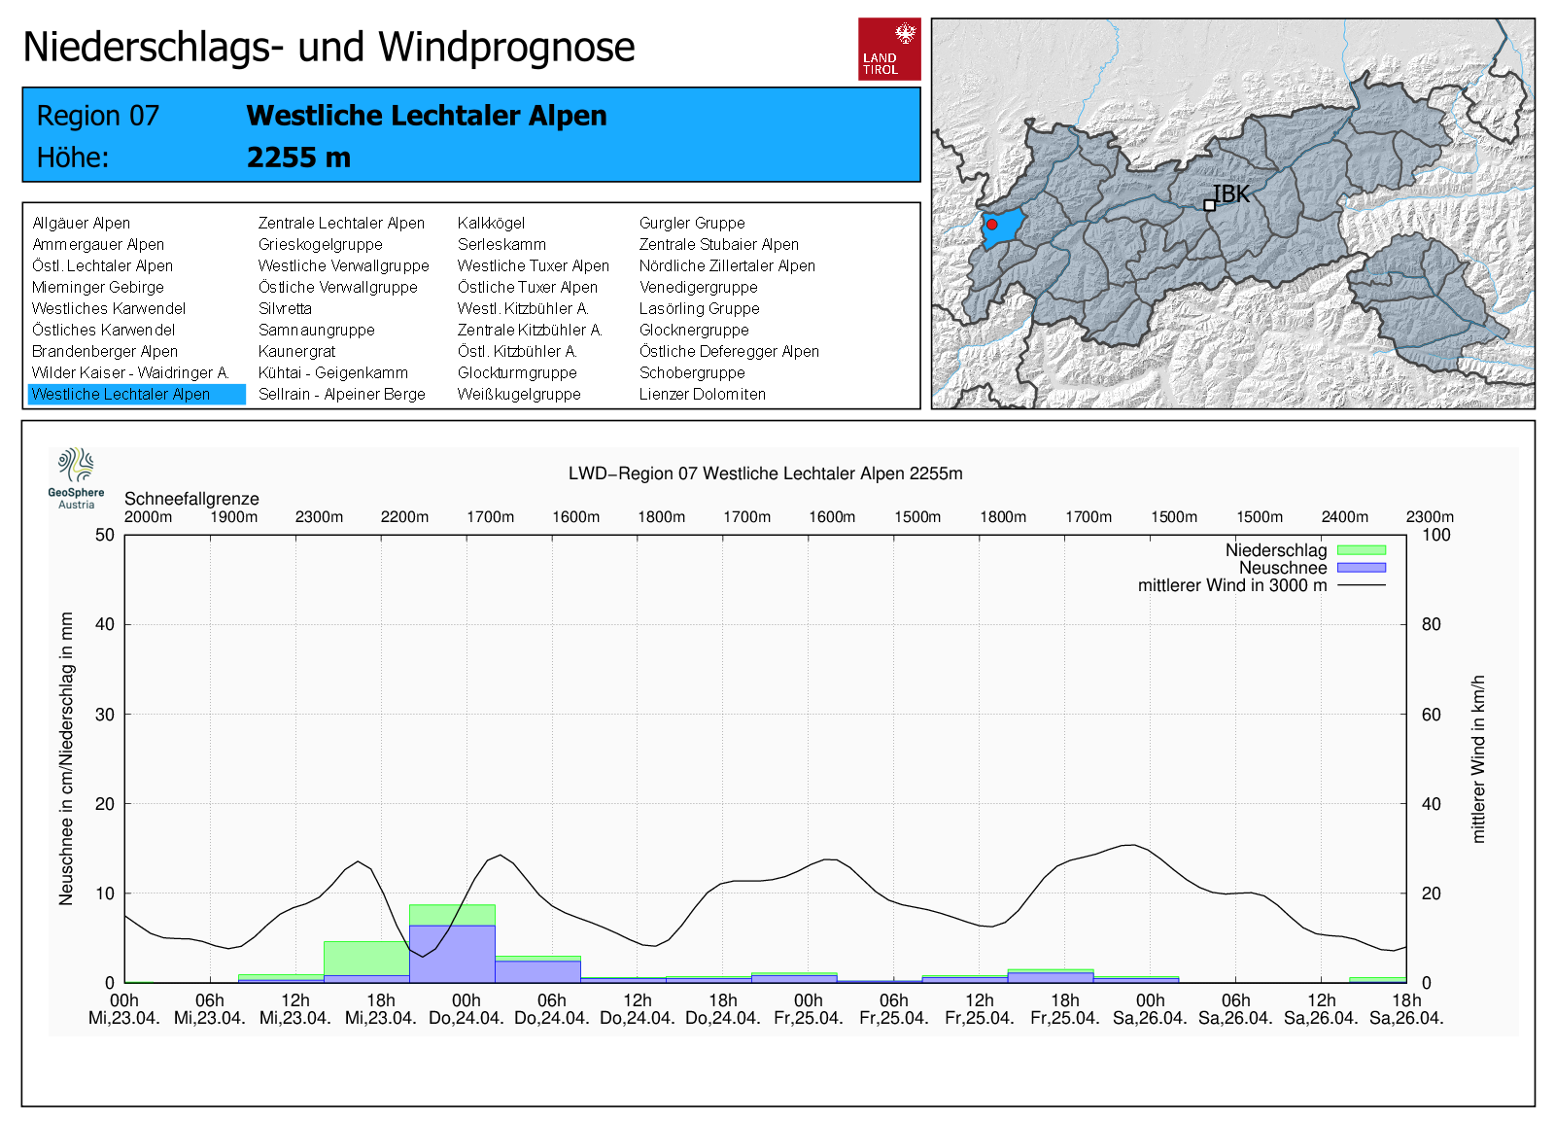Open the Weißkugelgruppe forecast
The height and width of the screenshot is (1121, 1555).
[519, 394]
